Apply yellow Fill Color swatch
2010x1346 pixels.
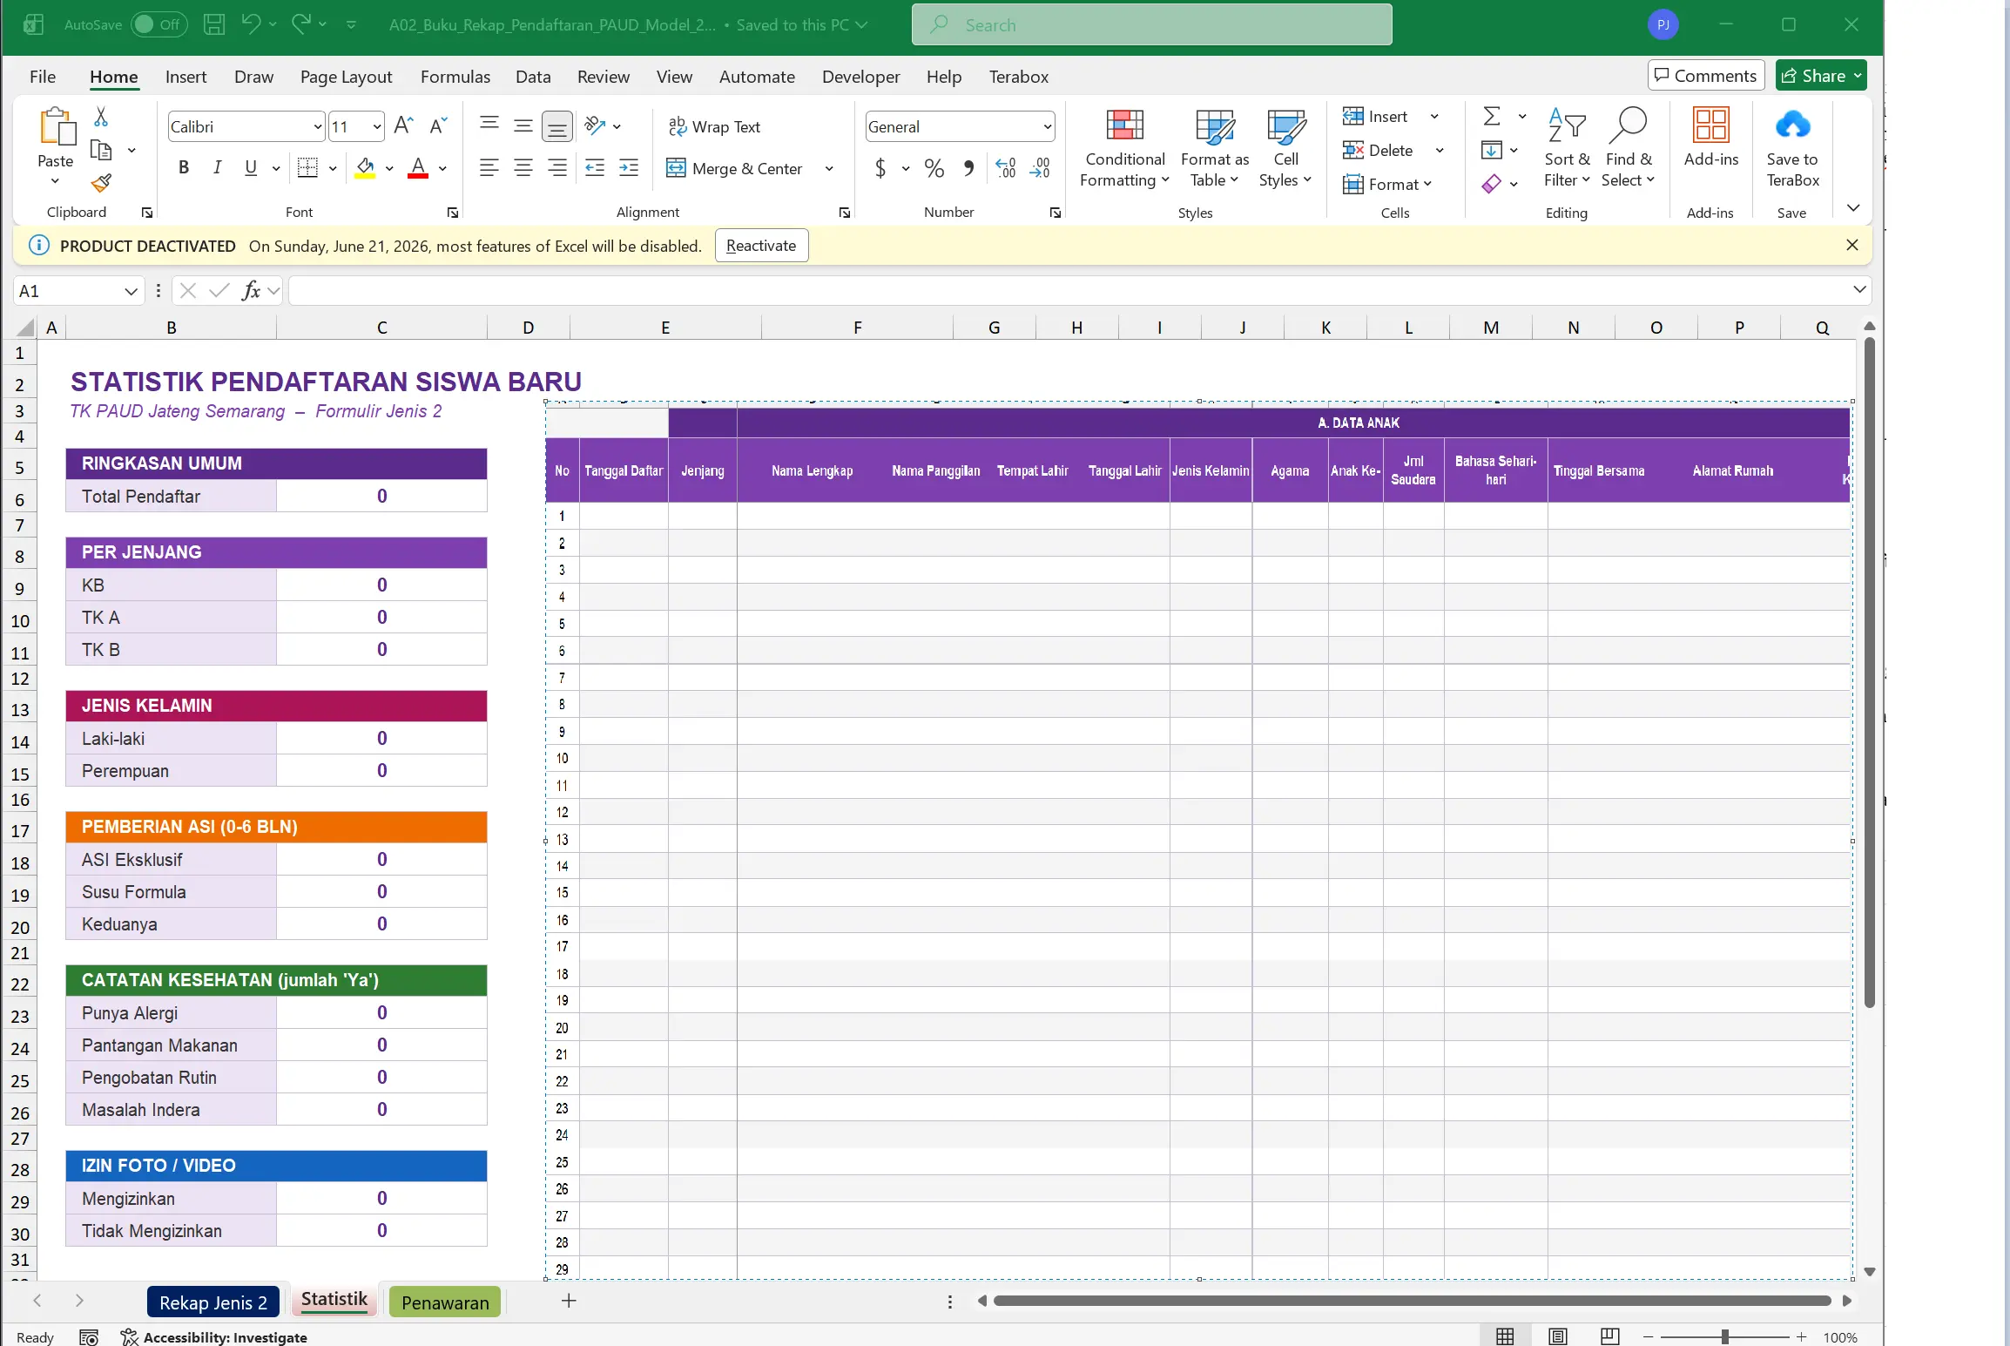click(x=366, y=168)
